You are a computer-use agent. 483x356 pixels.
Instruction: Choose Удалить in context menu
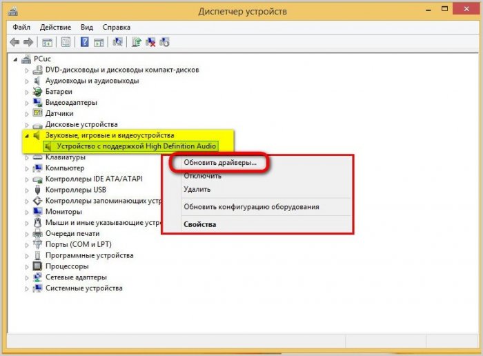click(x=197, y=190)
